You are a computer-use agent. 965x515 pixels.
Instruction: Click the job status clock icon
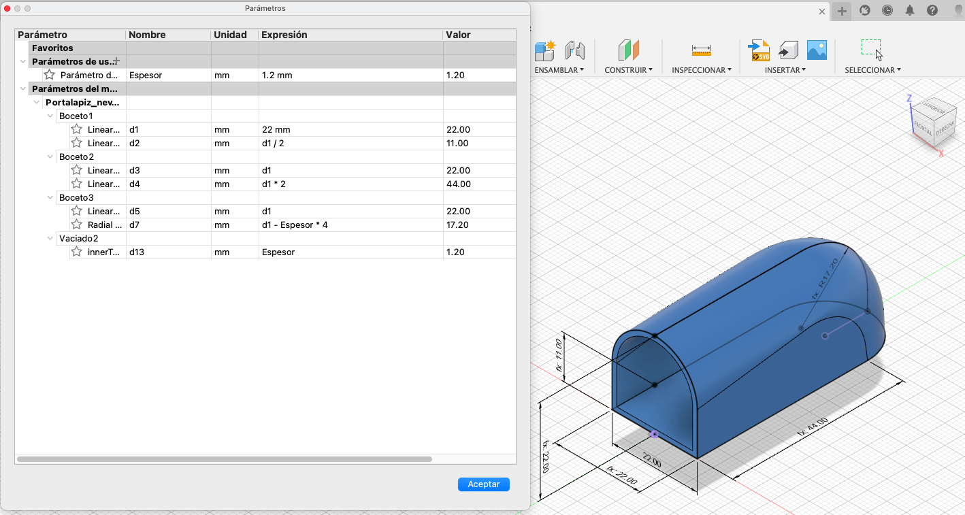tap(887, 10)
